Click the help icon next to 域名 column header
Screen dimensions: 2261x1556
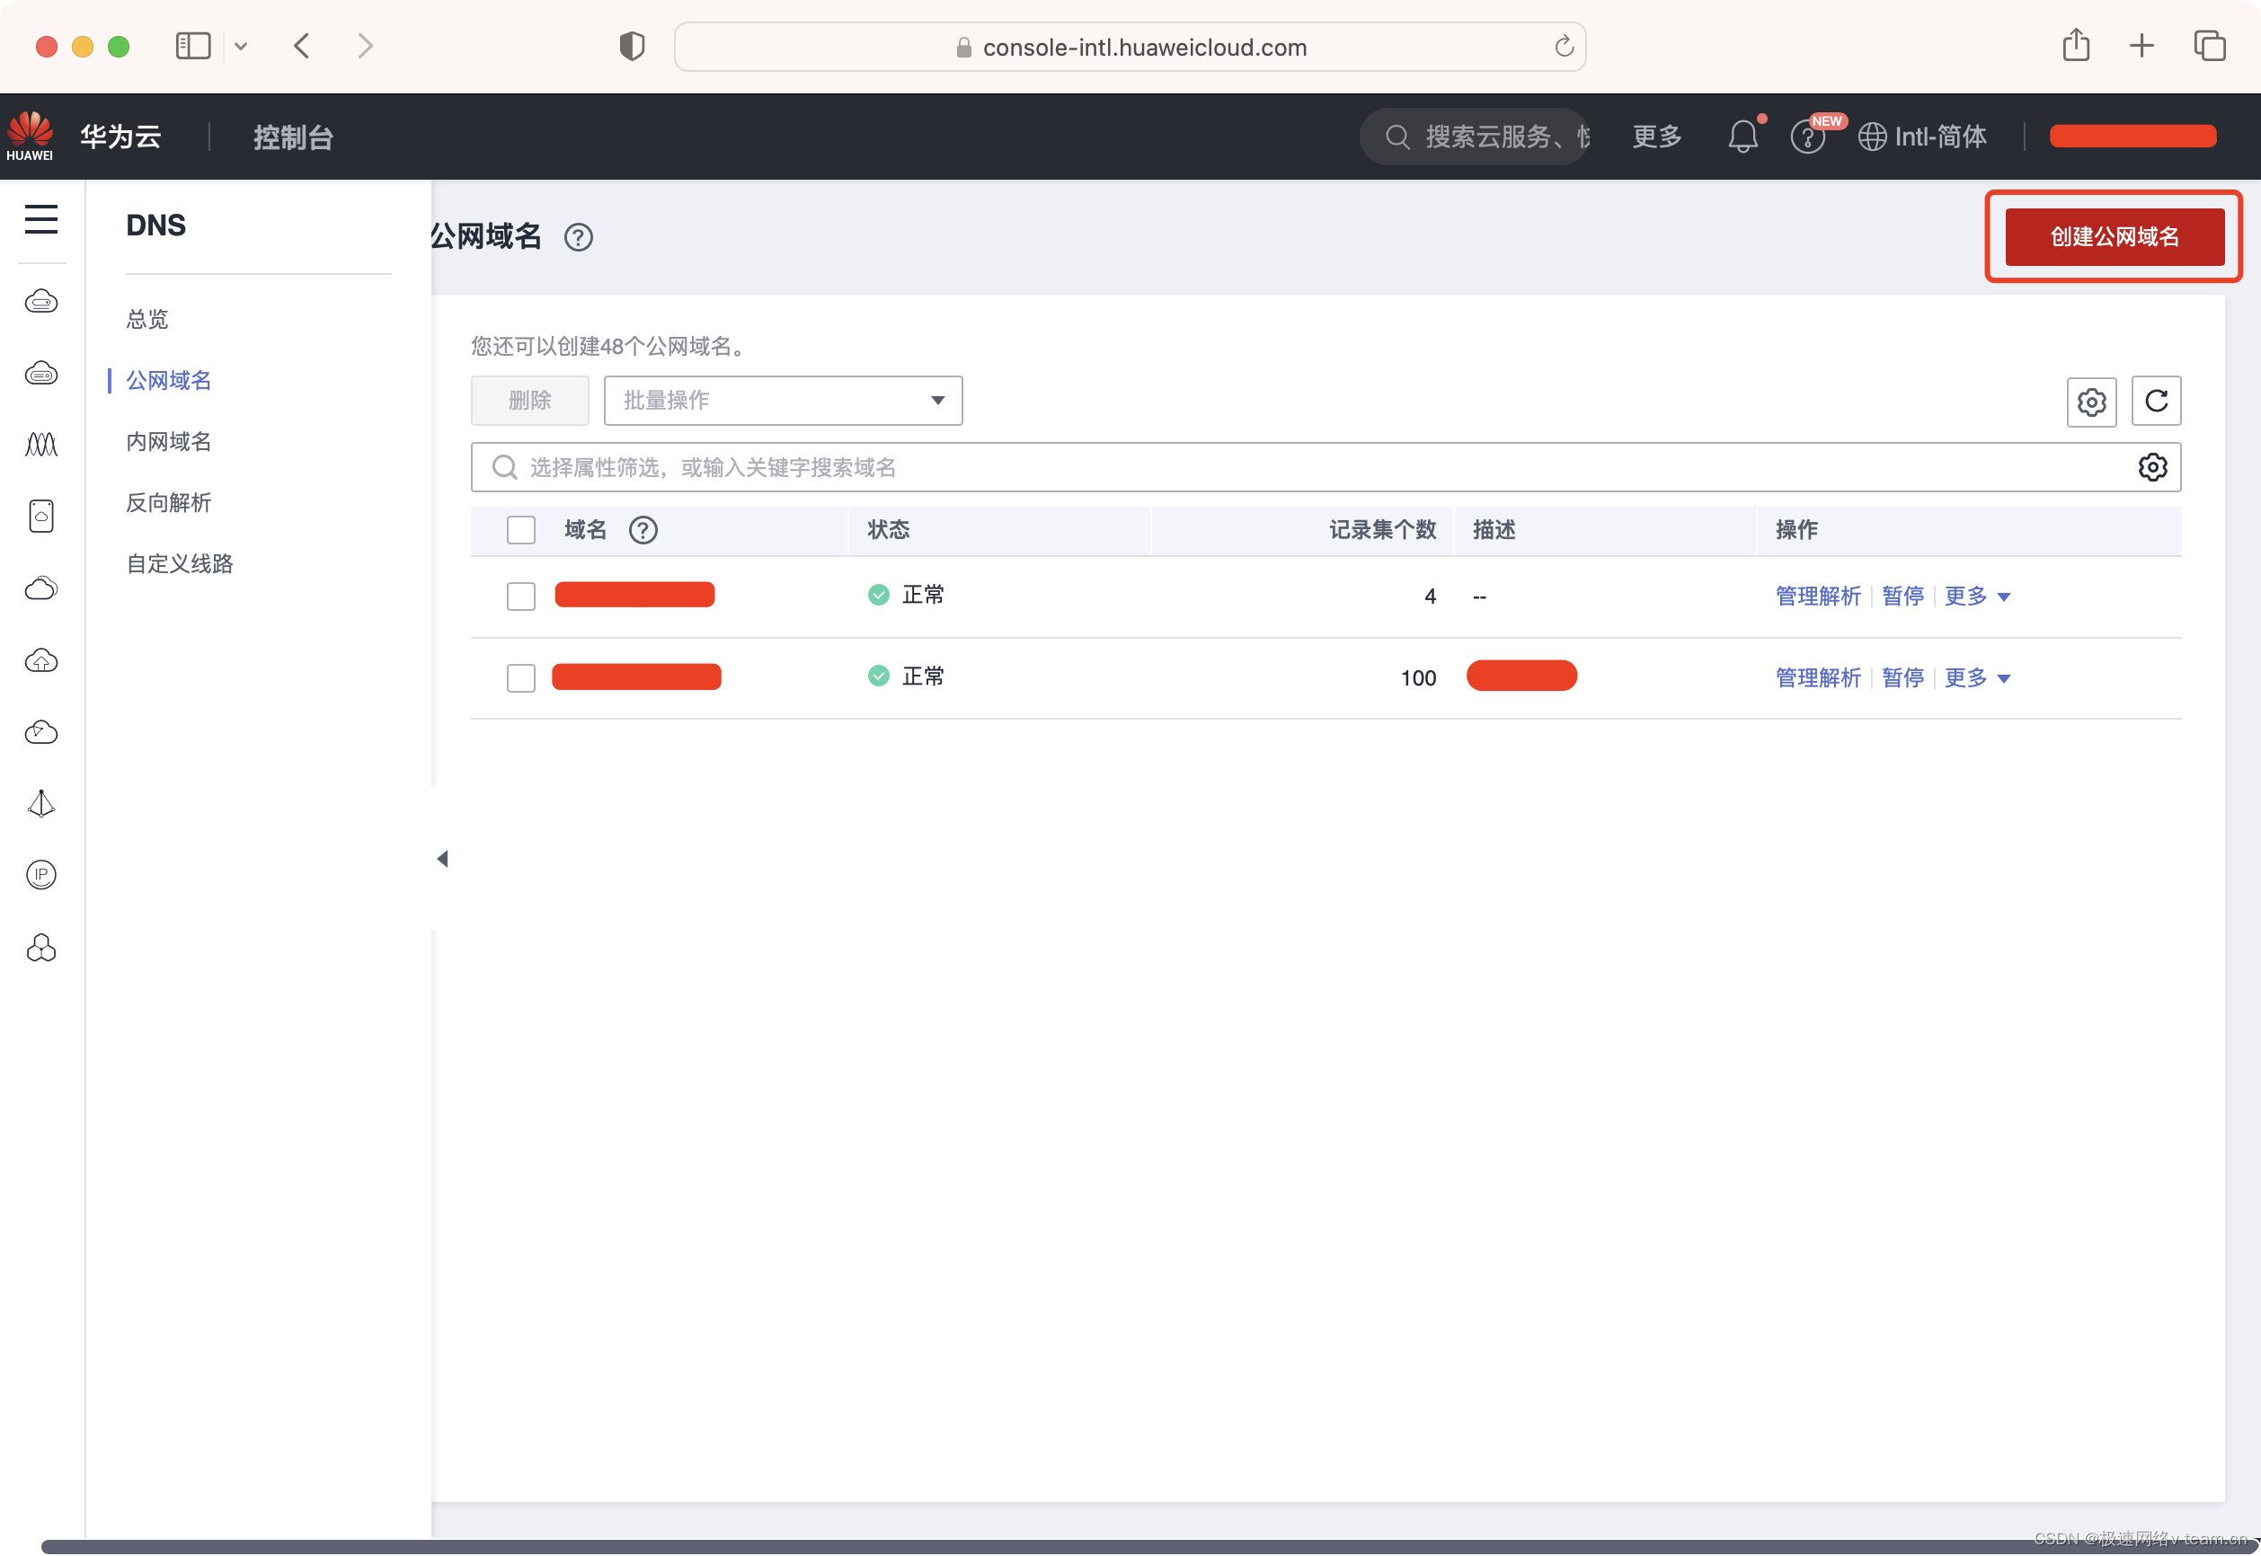coord(643,530)
